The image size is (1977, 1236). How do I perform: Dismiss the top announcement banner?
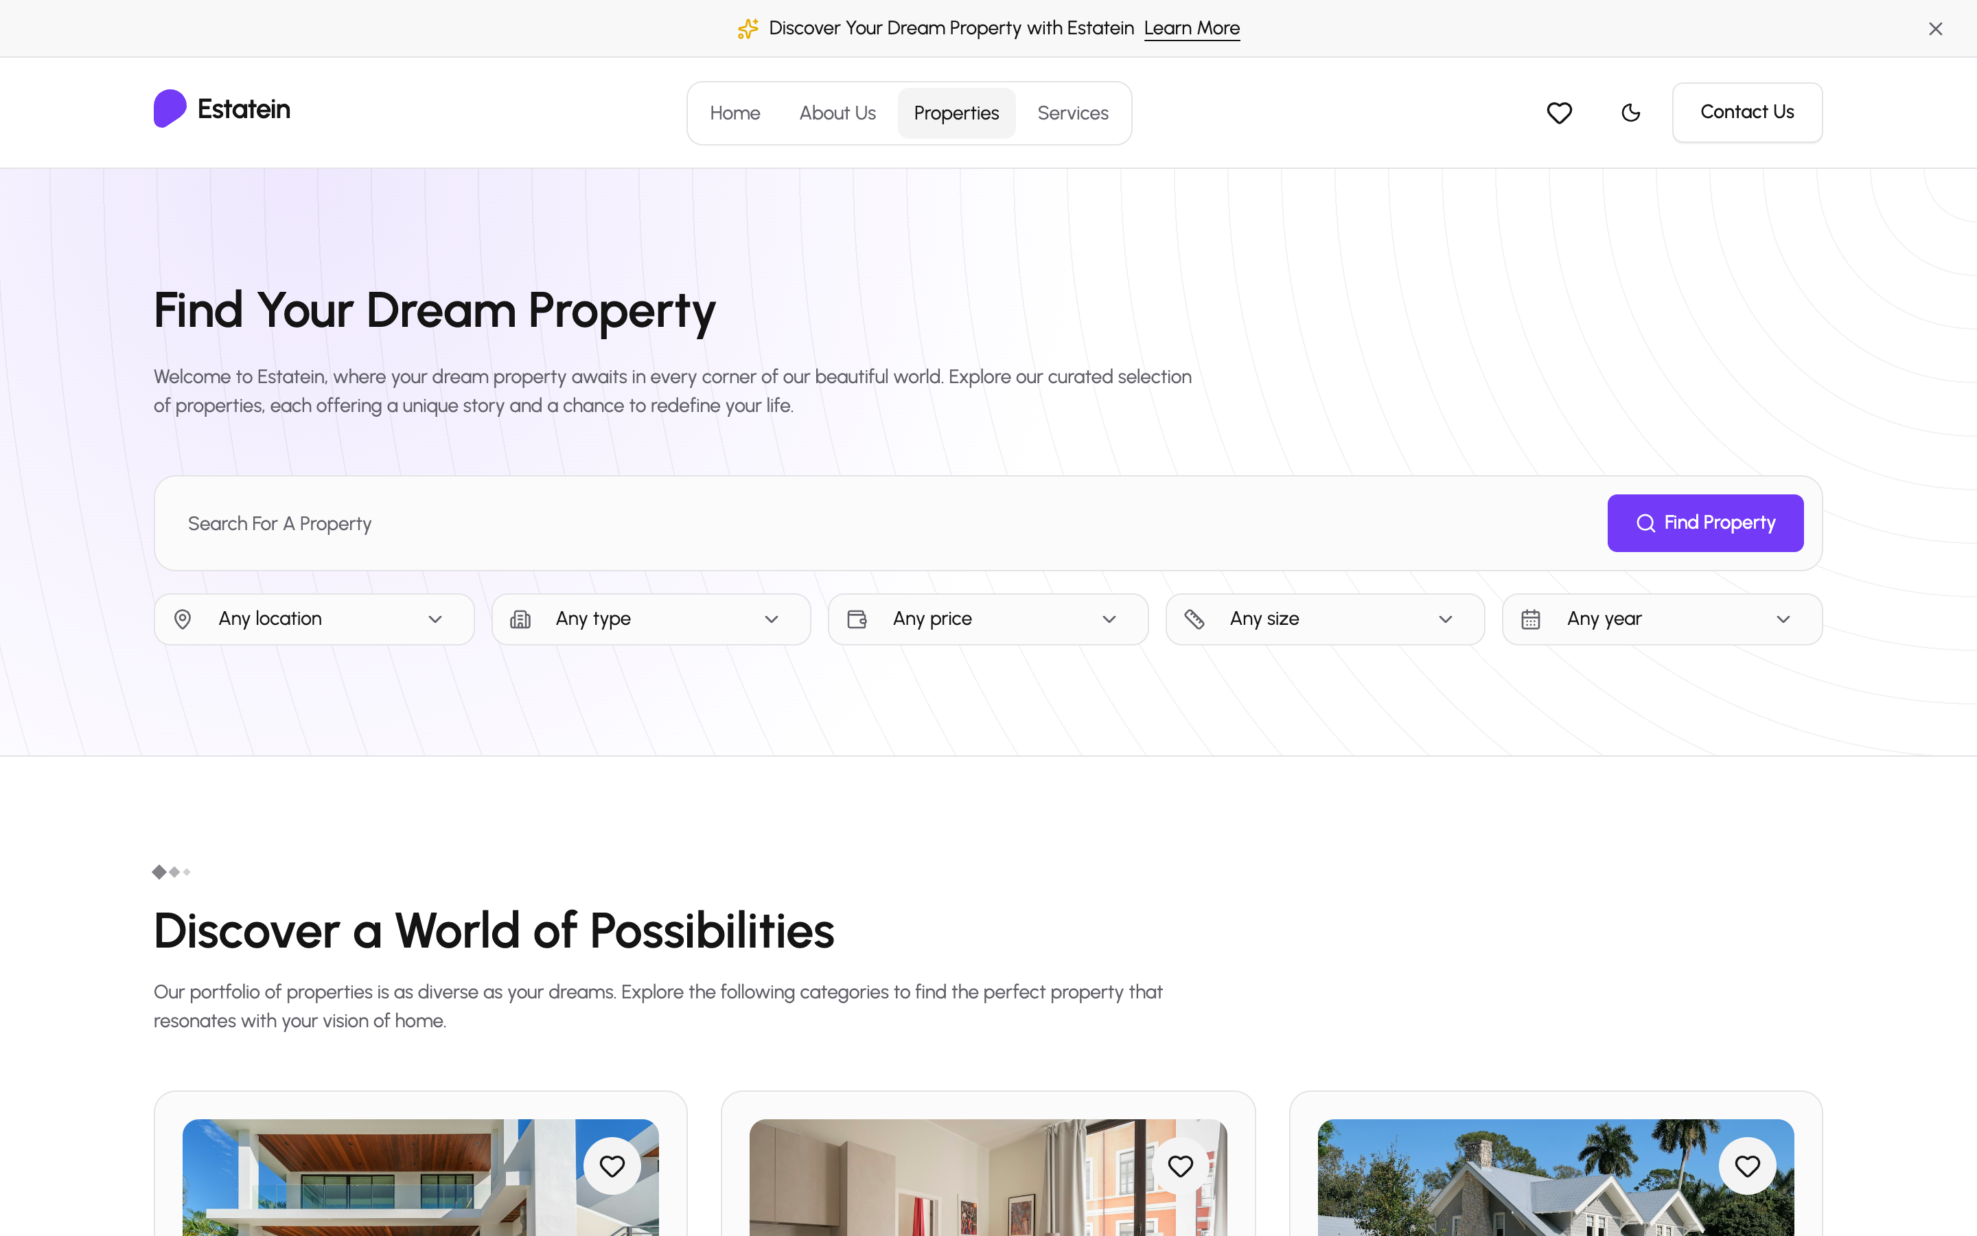click(1935, 29)
